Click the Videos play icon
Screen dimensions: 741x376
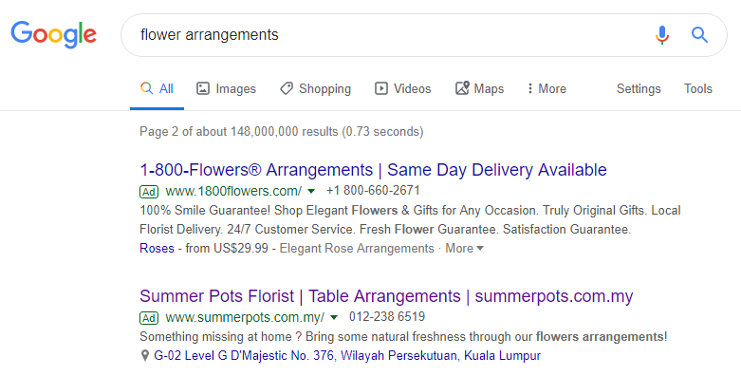click(380, 88)
